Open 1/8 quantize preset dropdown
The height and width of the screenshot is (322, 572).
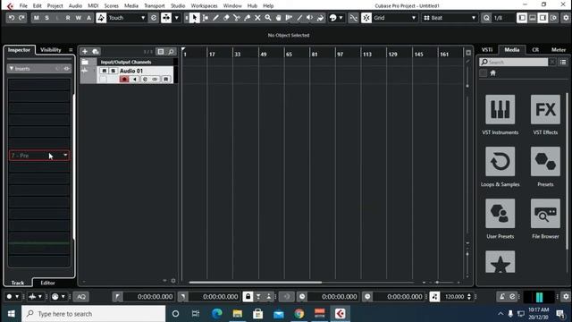click(502, 18)
